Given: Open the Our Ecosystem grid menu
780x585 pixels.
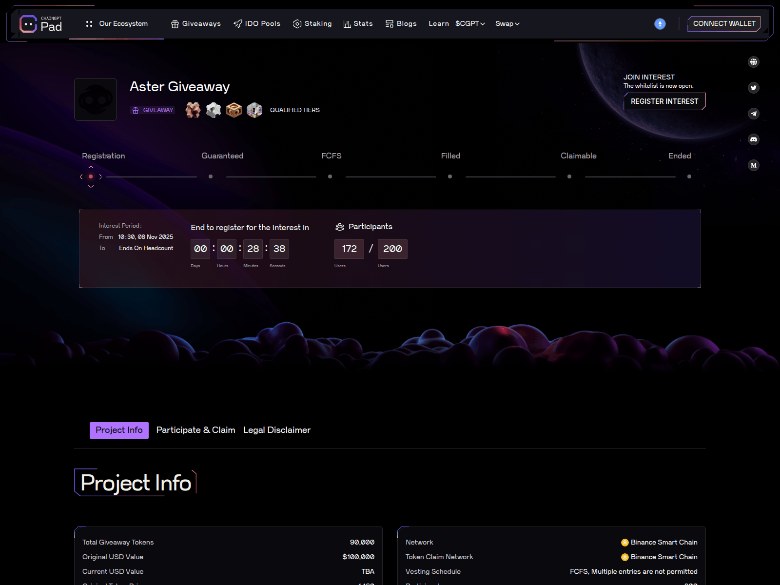Looking at the screenshot, I should point(117,23).
